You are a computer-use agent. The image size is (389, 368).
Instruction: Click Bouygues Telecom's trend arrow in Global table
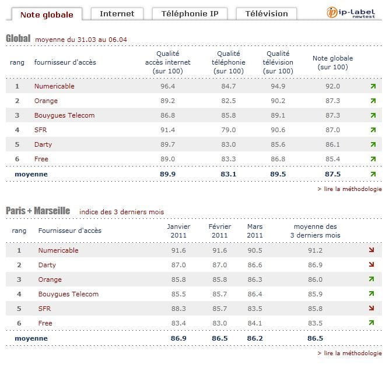click(373, 115)
